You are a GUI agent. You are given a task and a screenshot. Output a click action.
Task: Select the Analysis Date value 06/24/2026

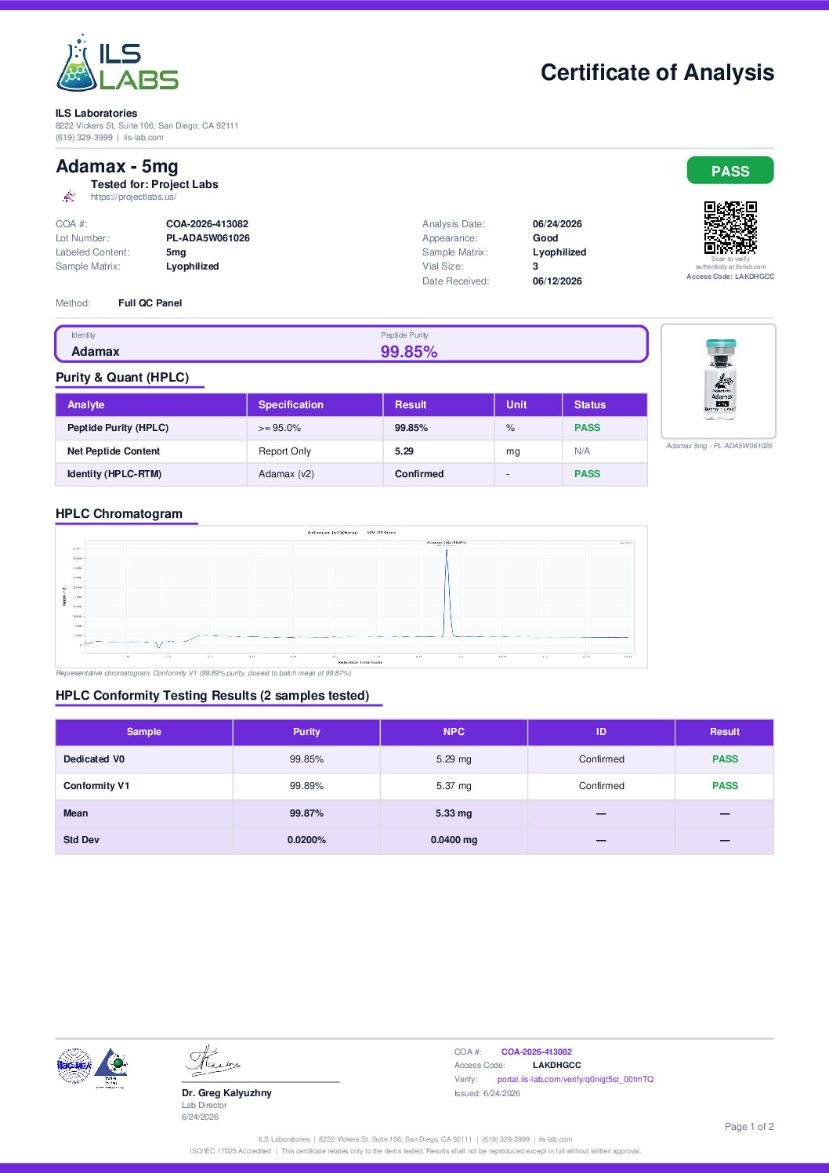[x=557, y=224]
